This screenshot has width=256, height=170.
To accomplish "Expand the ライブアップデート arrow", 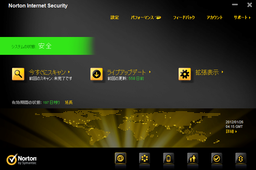I will 150,72.
